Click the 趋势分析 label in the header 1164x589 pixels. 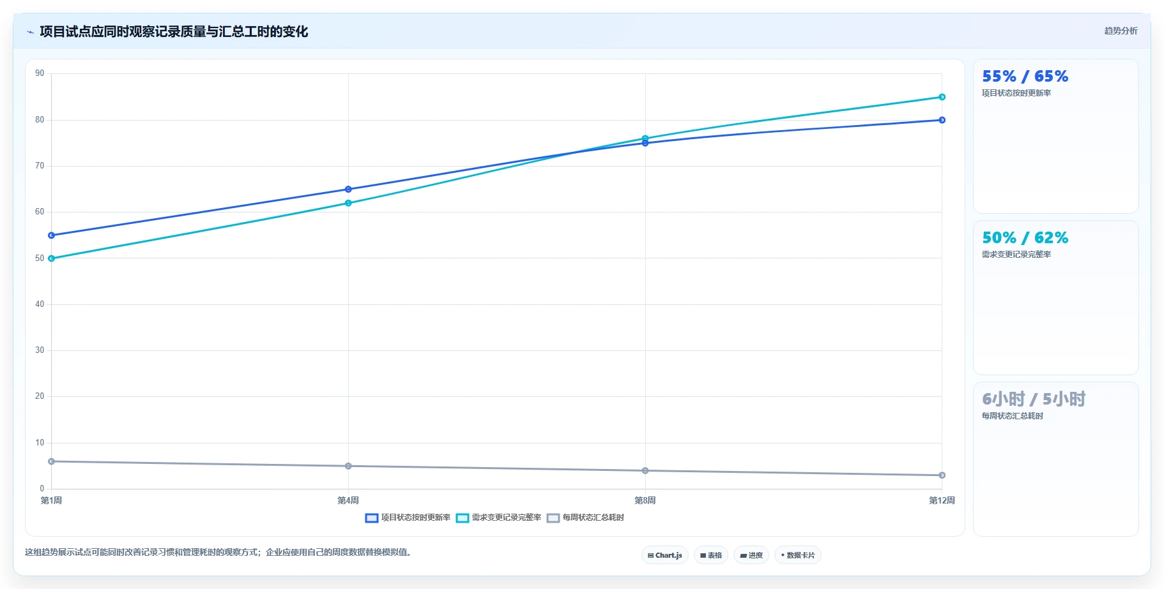[x=1121, y=31]
